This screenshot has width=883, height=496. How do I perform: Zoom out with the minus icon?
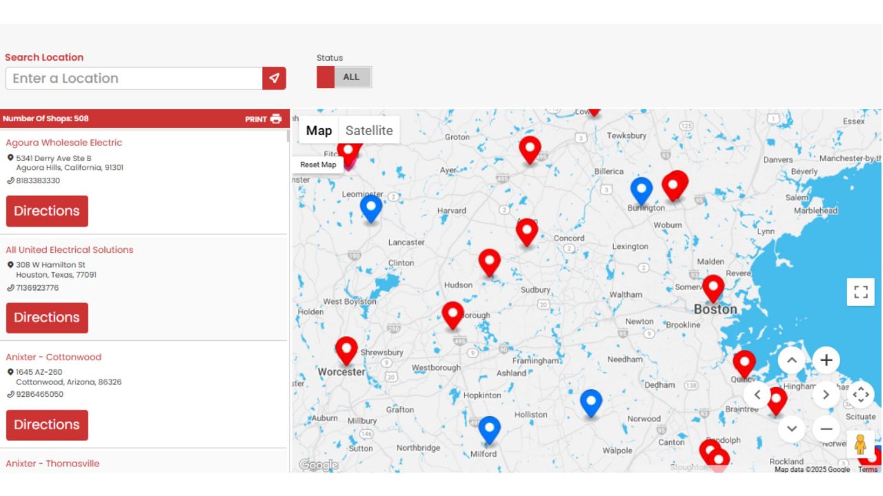pos(826,429)
